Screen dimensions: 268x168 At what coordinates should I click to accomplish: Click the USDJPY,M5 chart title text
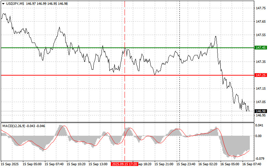(x=15, y=4)
